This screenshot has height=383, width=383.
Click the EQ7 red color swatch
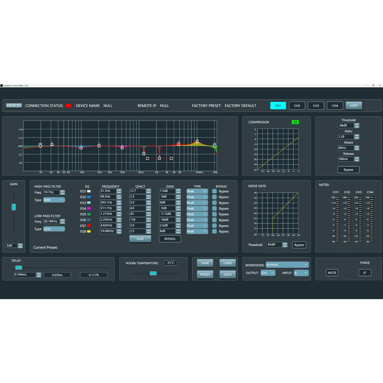point(89,226)
